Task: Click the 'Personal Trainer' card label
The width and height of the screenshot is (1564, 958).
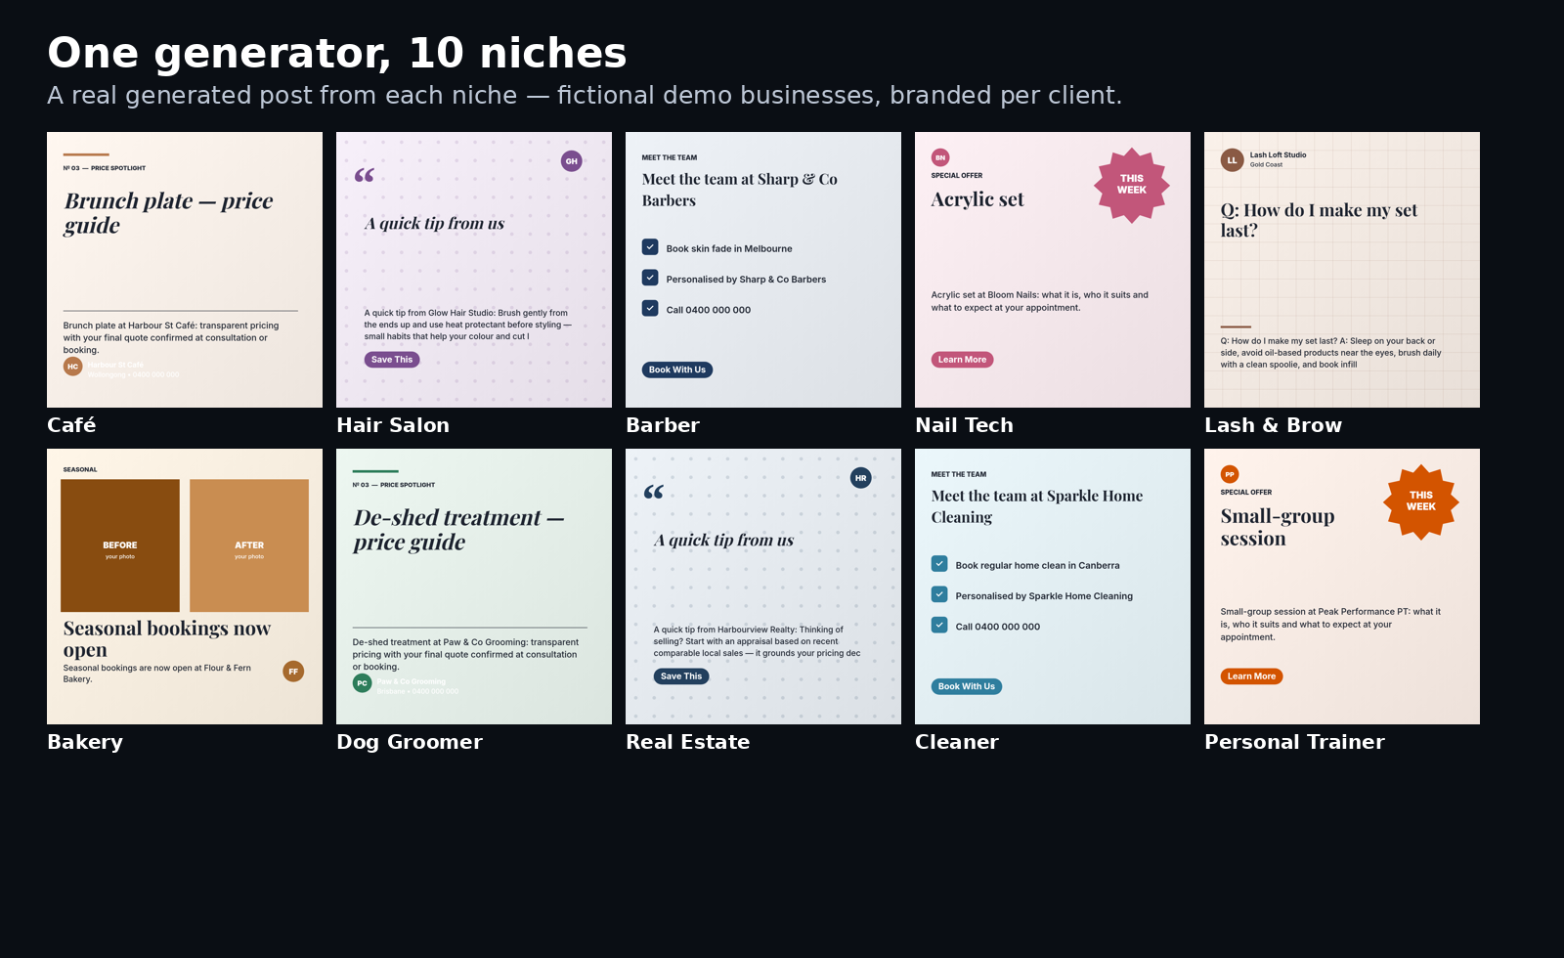Action: tap(1294, 742)
